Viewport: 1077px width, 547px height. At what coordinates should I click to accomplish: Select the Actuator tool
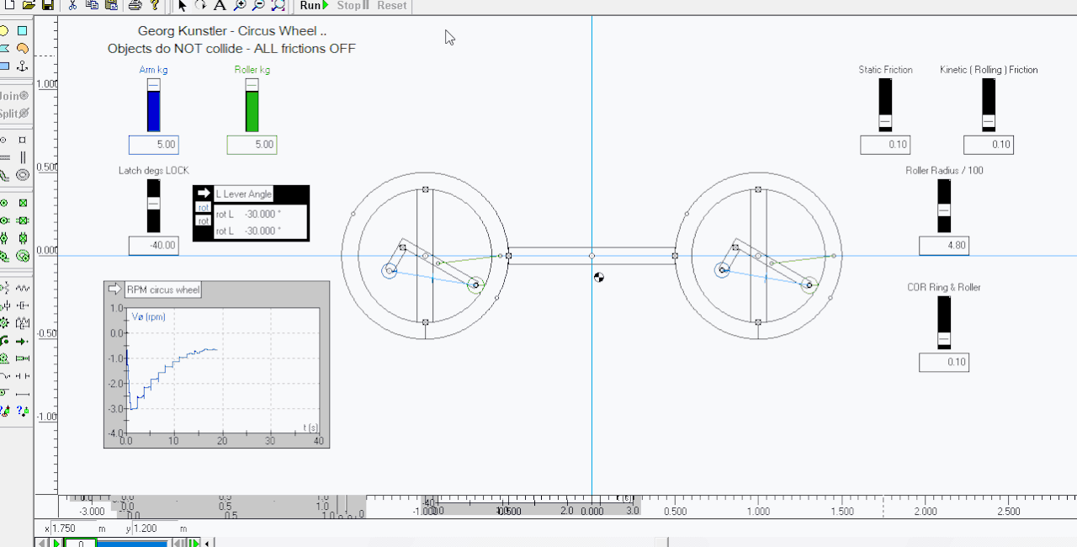pos(23,358)
